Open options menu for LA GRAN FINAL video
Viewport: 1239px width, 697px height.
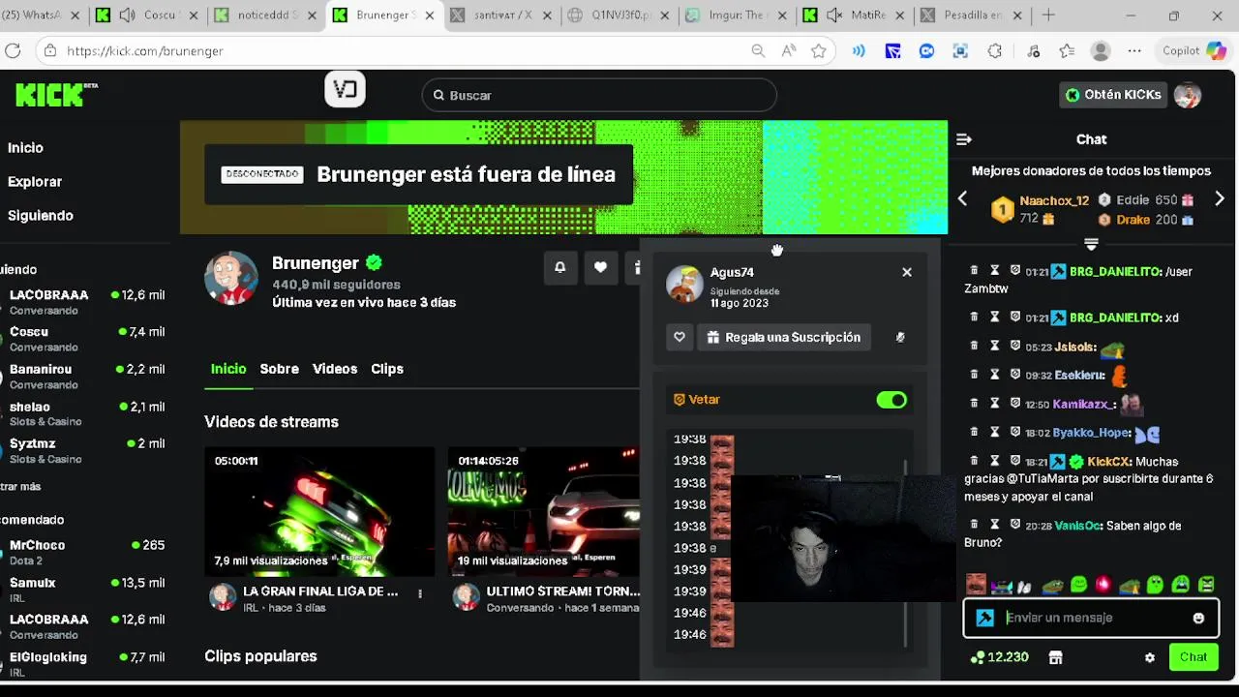pyautogui.click(x=420, y=593)
